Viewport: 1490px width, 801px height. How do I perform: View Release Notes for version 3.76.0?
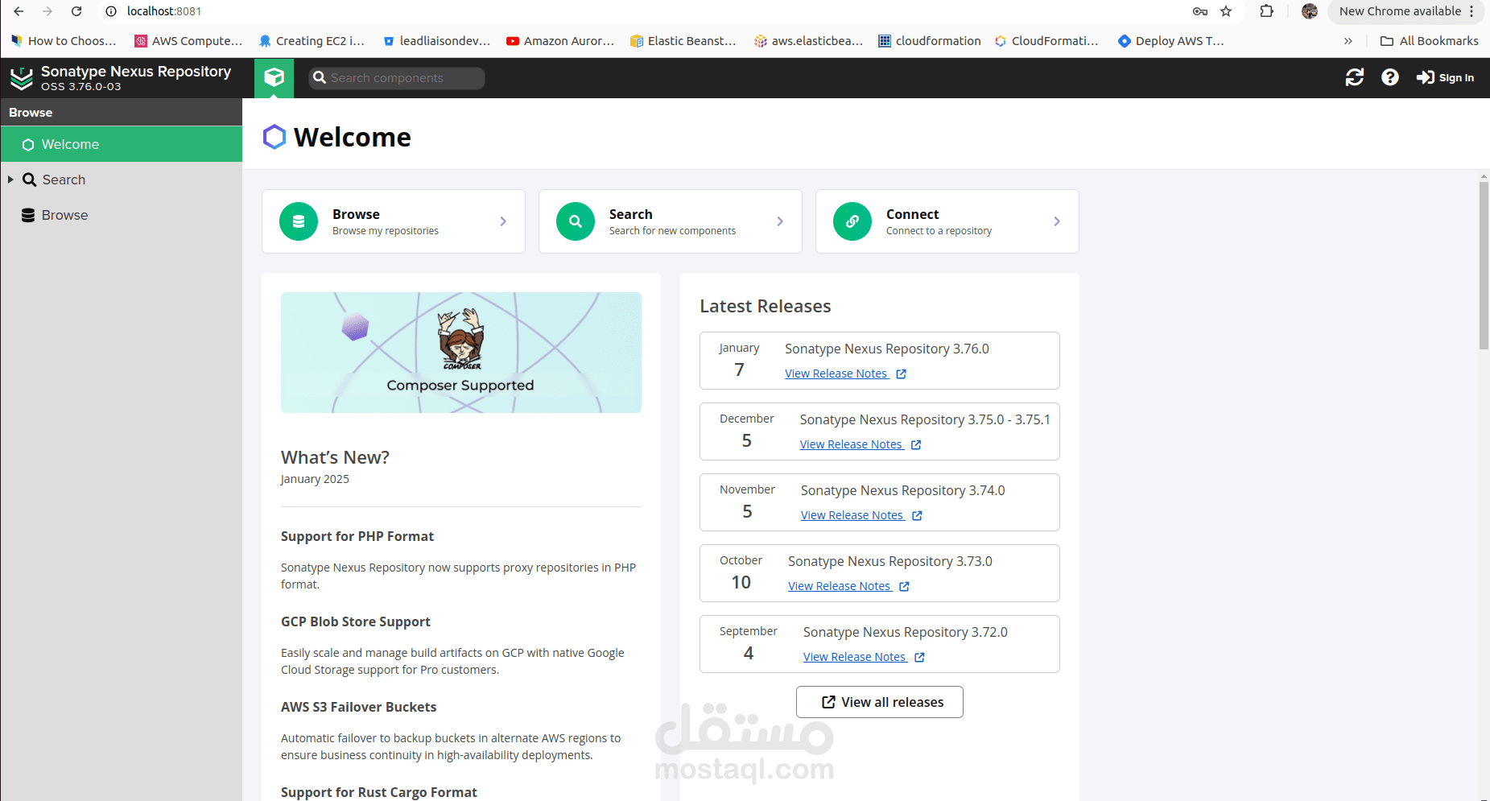[x=845, y=374]
